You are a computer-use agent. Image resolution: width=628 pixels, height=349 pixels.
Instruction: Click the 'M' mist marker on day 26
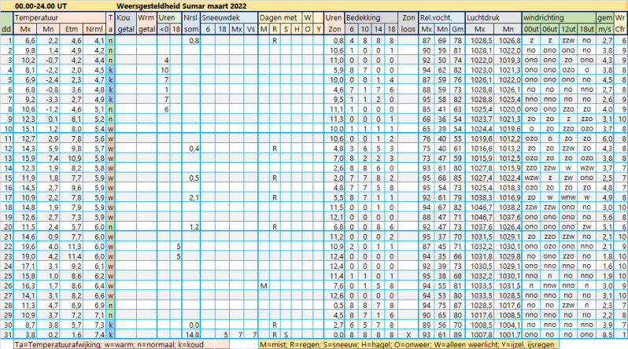pyautogui.click(x=264, y=286)
